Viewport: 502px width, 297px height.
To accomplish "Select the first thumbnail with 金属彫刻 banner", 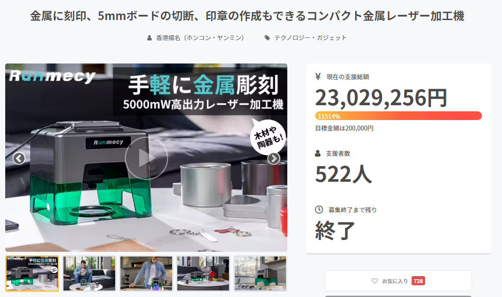I will 32,273.
